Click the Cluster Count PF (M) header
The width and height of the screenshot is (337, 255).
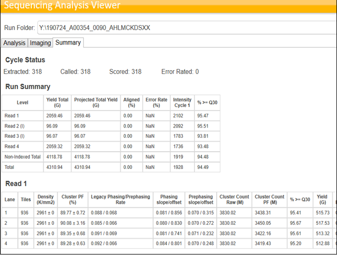click(269, 200)
